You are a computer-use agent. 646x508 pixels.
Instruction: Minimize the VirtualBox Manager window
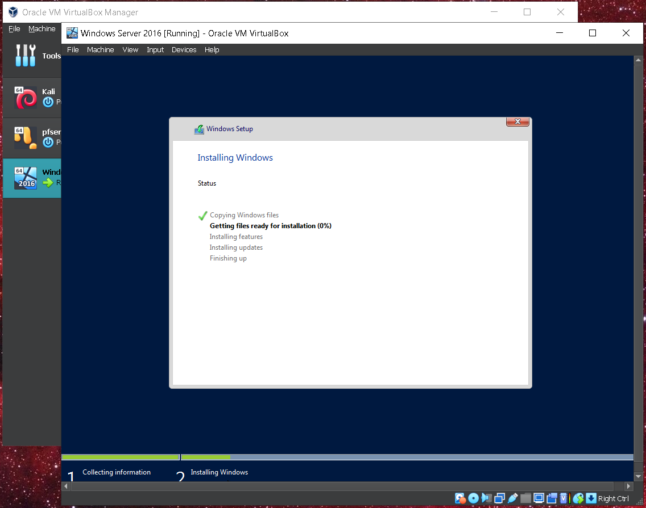(x=494, y=12)
